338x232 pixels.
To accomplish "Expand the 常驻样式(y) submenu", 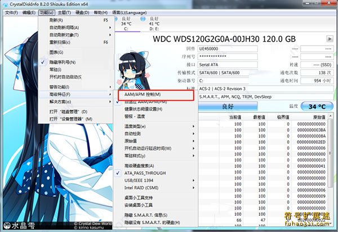I will [x=155, y=156].
